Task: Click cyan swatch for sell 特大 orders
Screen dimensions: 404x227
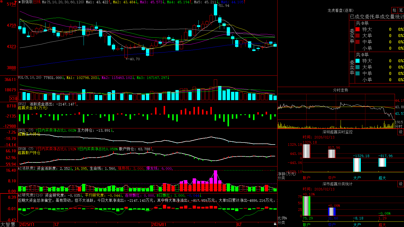Action: coord(358,61)
